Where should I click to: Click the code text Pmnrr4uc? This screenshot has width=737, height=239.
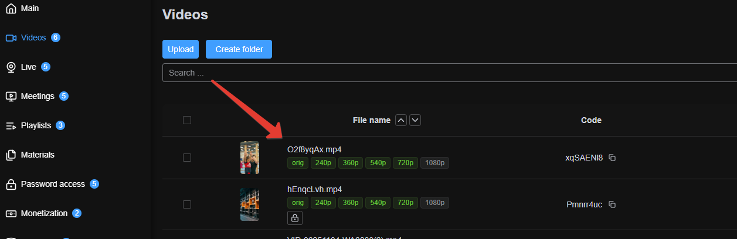point(584,204)
